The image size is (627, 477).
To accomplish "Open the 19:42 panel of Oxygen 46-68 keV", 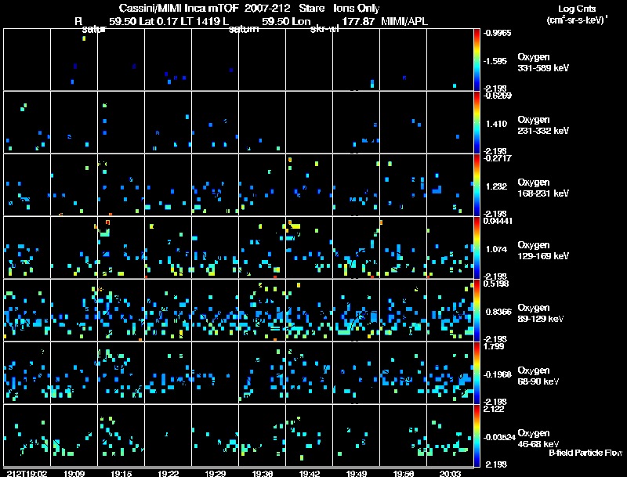I will tap(309, 435).
